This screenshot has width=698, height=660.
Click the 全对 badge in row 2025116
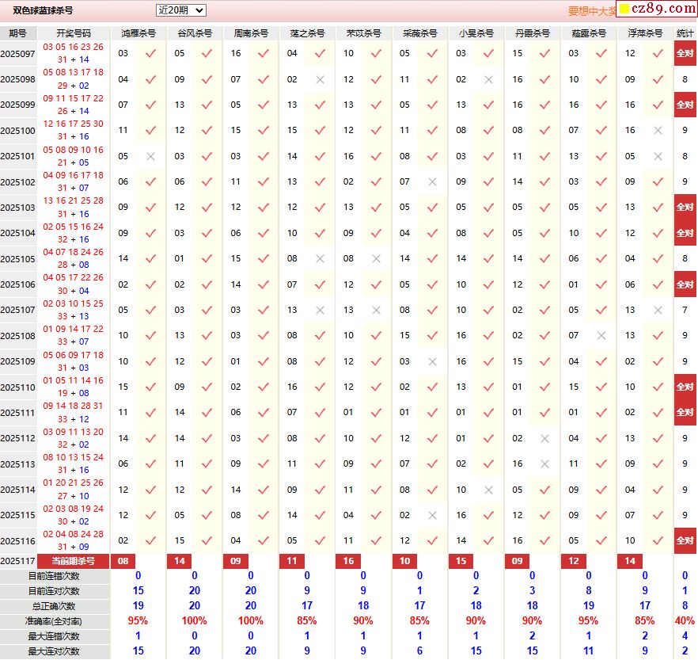(685, 540)
